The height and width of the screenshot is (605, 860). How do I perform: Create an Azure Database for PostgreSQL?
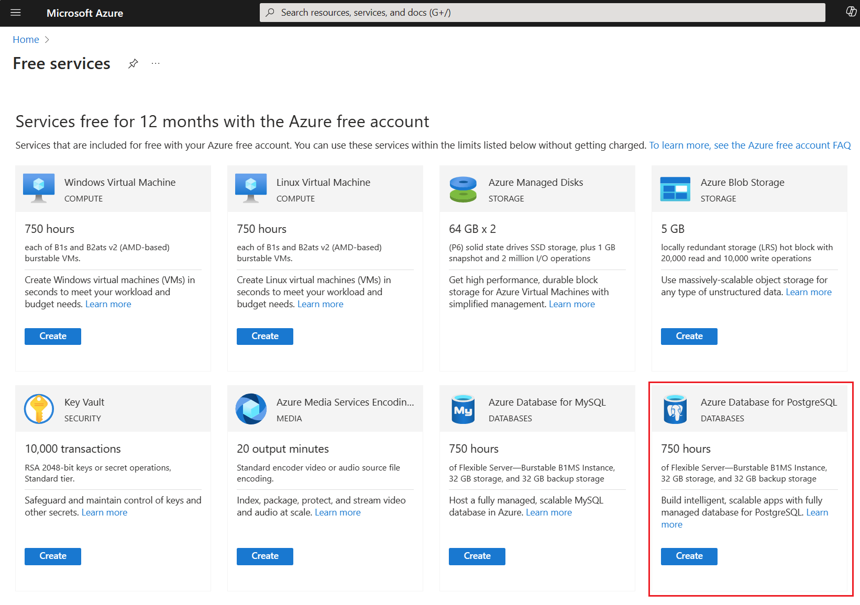[689, 556]
